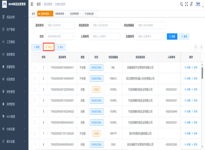Click the 供应商名称 input field
The image size is (205, 150).
pyautogui.click(x=105, y=25)
